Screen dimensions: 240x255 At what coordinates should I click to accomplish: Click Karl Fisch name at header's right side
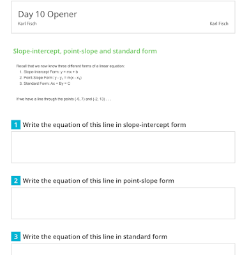[219, 24]
